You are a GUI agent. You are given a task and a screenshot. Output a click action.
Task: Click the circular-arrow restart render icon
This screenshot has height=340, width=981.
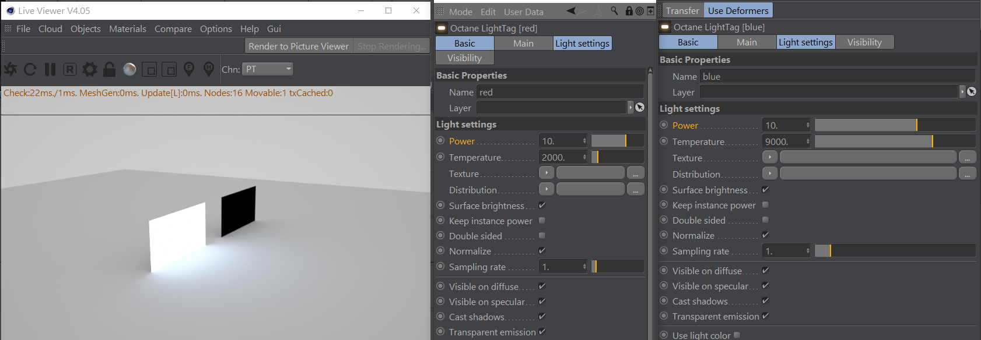(30, 69)
